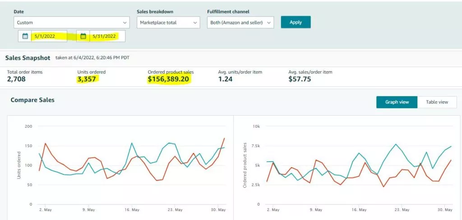Click the Avg. units/order item value 1.24

(225, 79)
